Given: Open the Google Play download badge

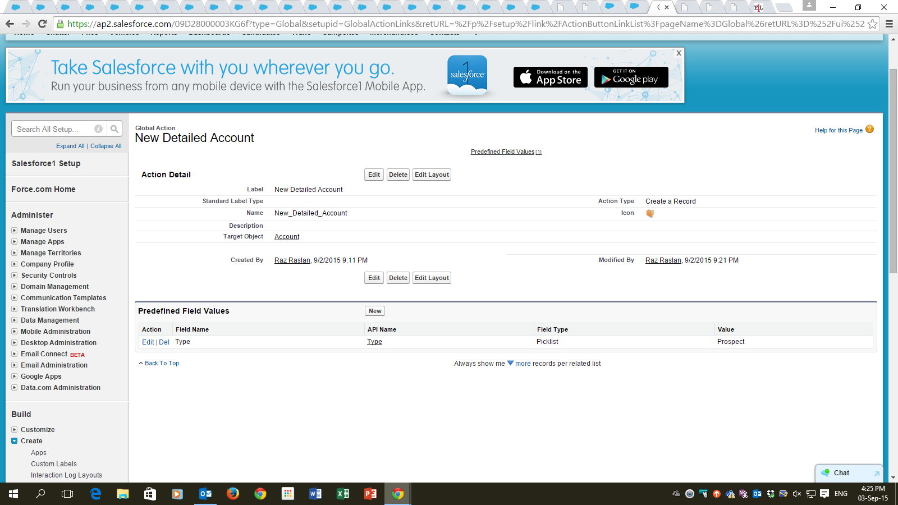Looking at the screenshot, I should click(631, 77).
